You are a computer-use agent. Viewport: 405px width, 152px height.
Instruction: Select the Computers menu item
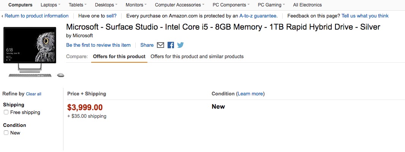pos(21,5)
